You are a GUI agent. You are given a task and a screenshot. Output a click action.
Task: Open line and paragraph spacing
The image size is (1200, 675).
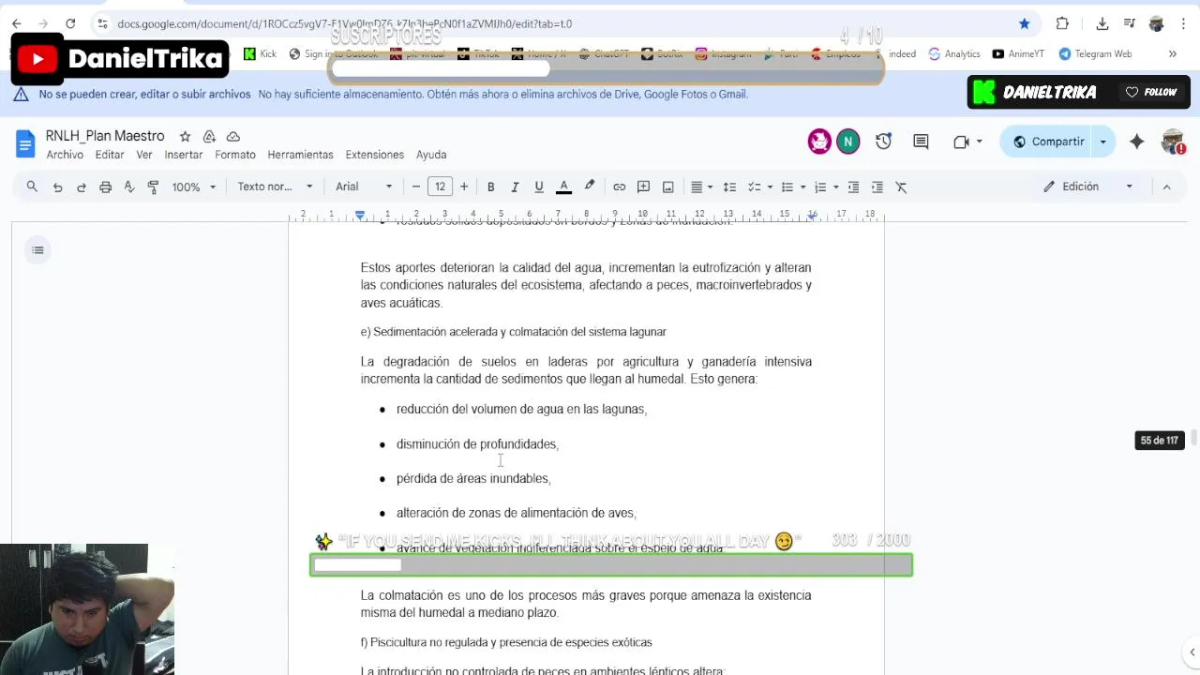tap(729, 187)
